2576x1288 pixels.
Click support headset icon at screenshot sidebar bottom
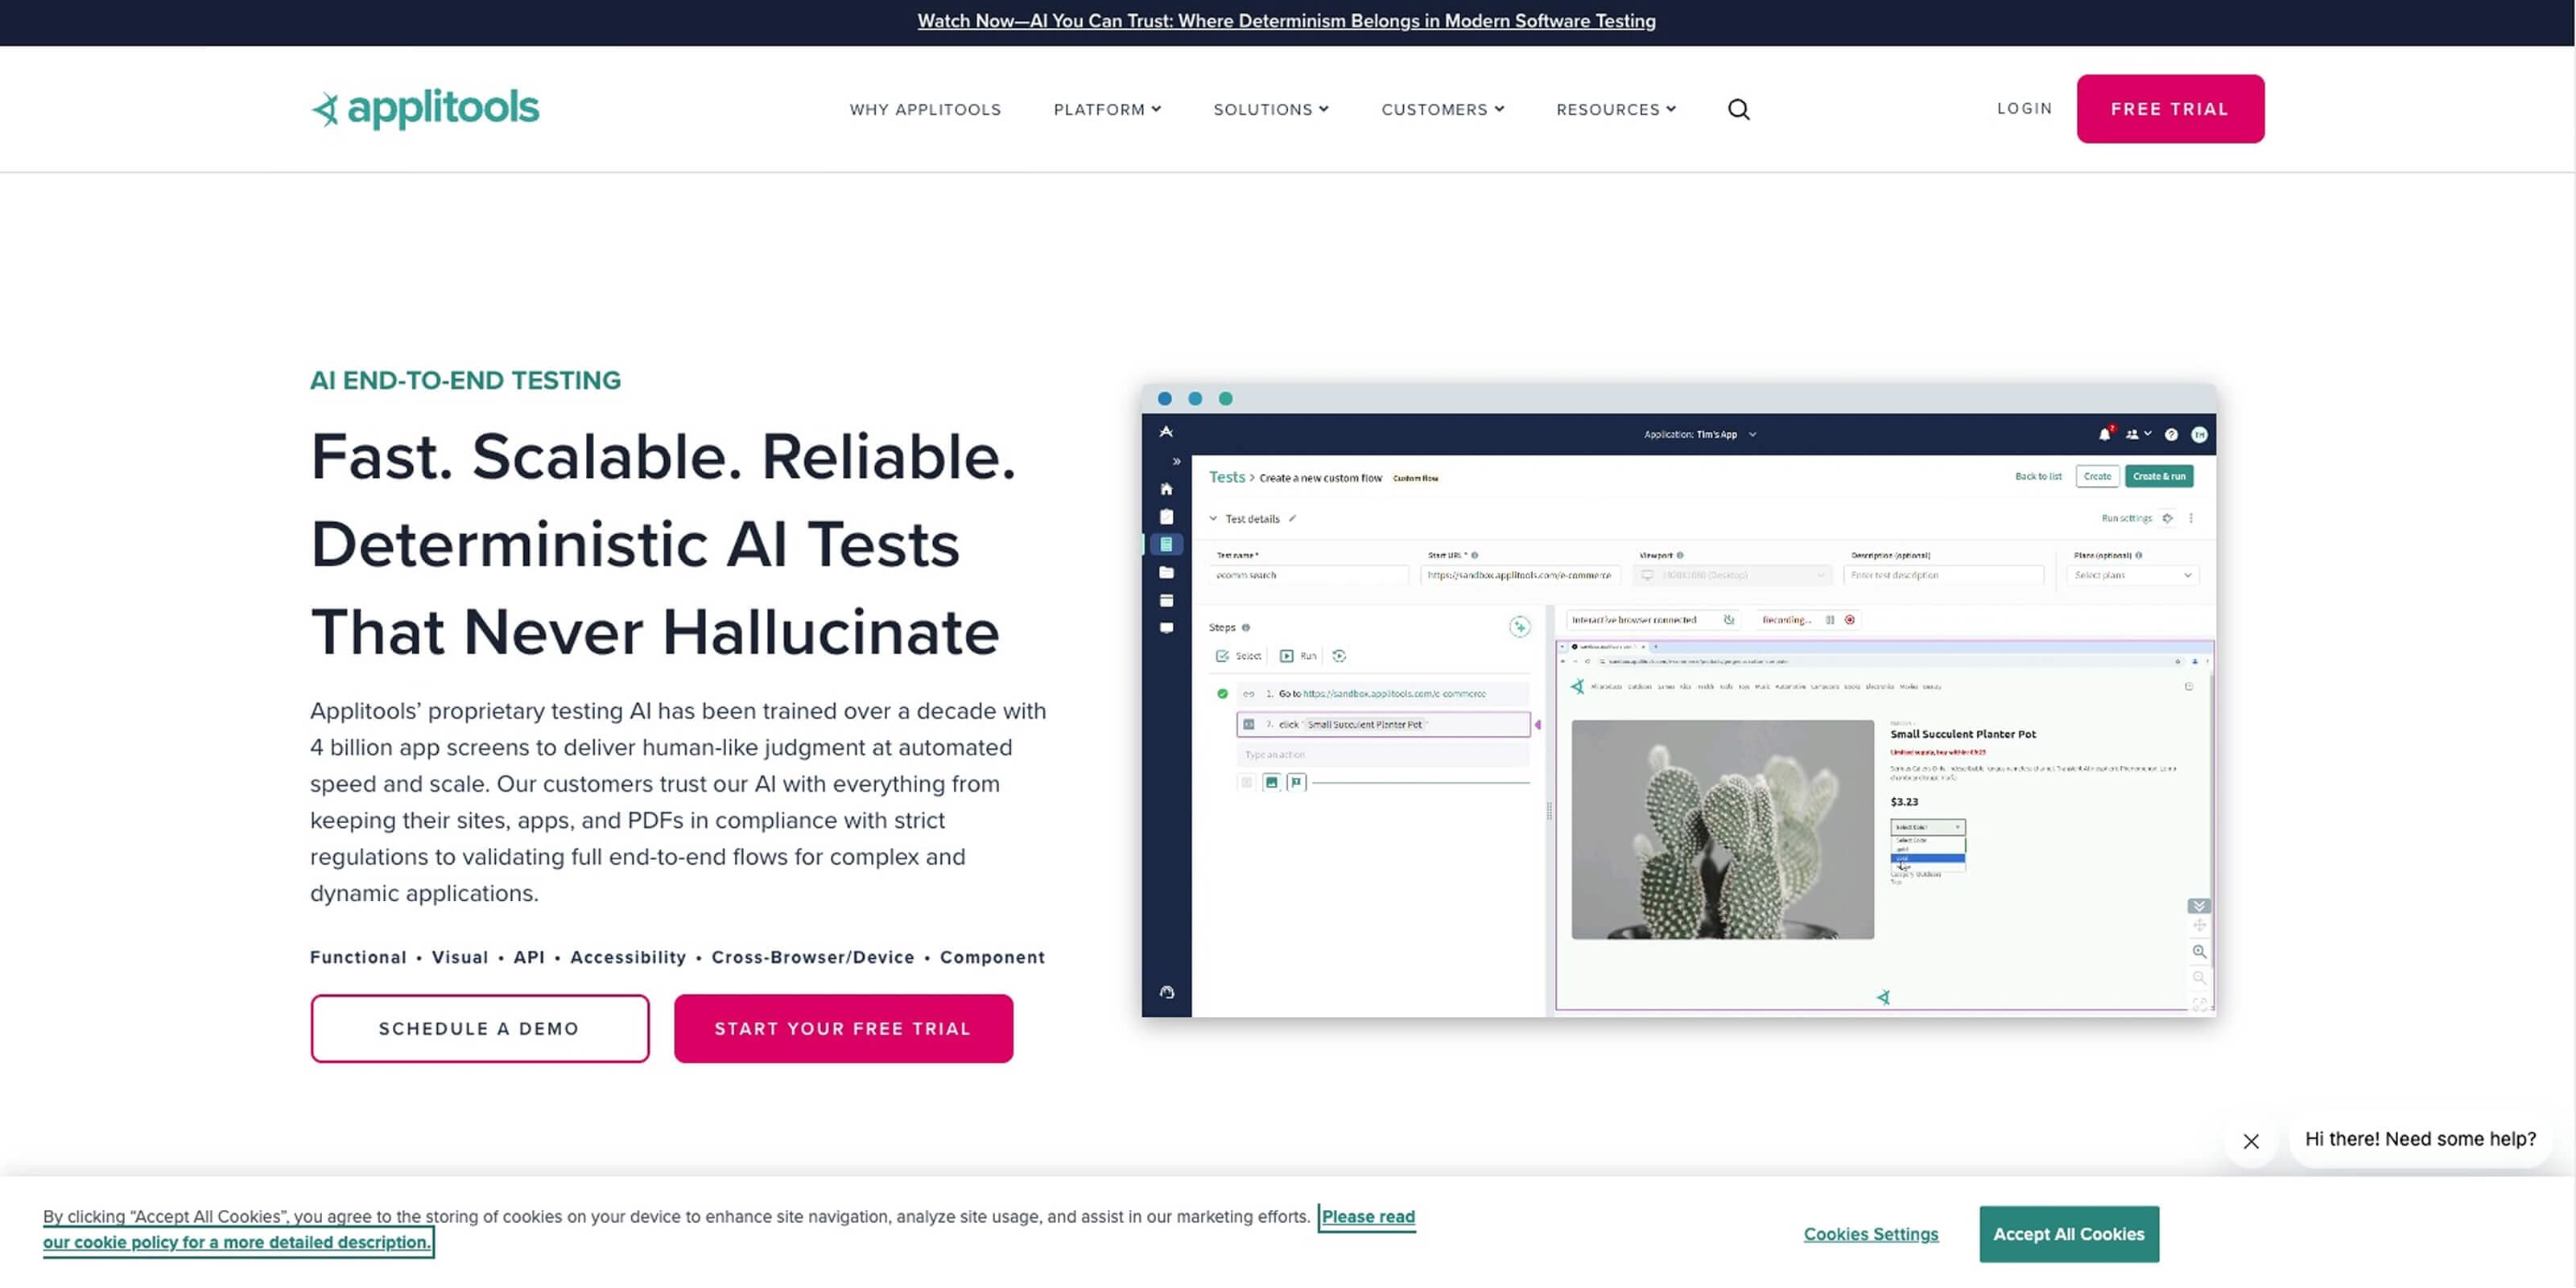coord(1166,992)
